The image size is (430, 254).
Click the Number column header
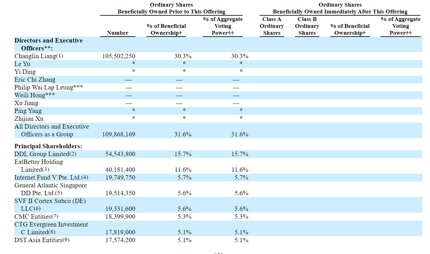coord(117,33)
